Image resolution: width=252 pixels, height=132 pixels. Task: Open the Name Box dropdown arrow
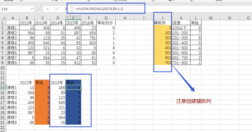click(x=32, y=9)
